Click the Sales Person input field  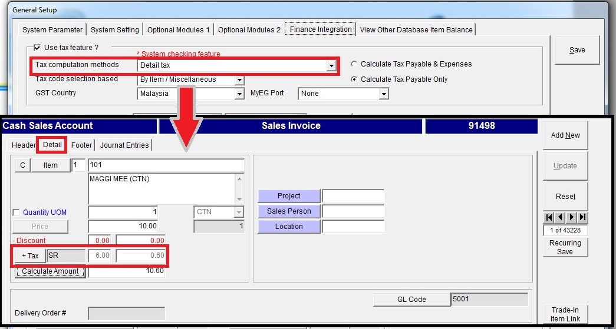(x=353, y=211)
